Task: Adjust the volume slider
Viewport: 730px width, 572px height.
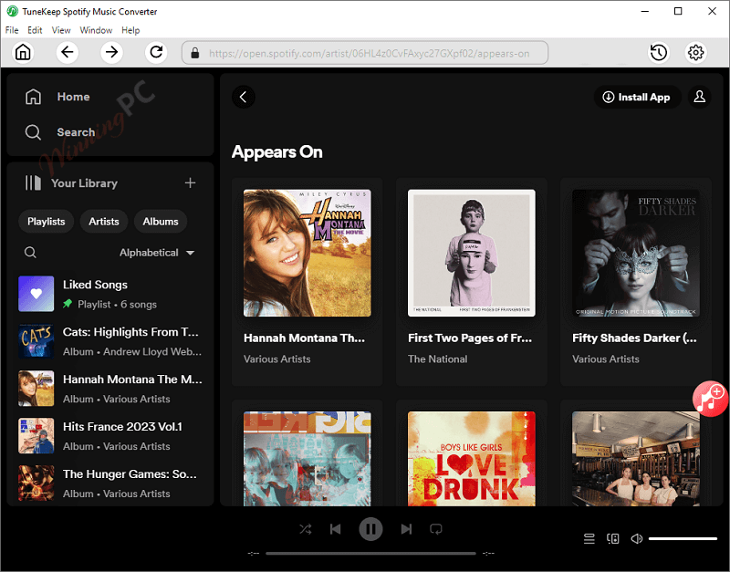Action: pos(683,539)
